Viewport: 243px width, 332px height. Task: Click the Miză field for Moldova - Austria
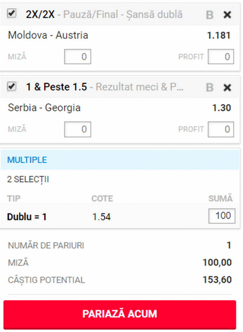[77, 56]
